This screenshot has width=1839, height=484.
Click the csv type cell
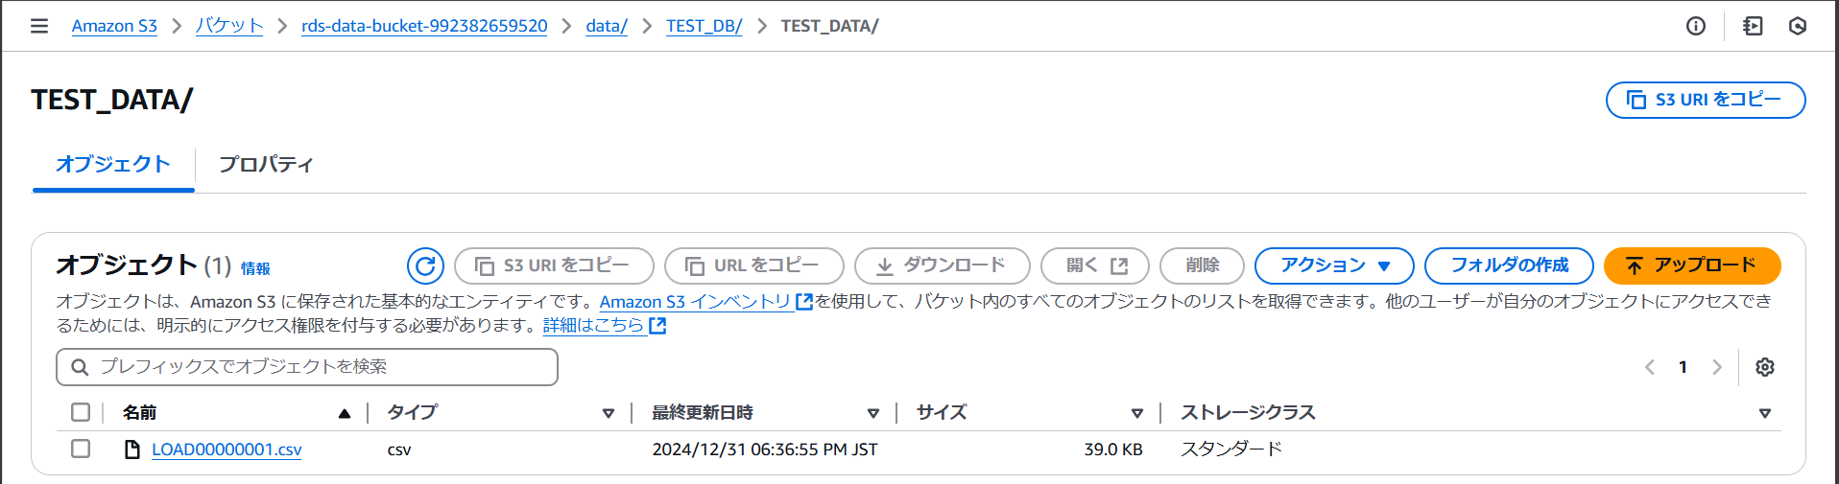pos(399,449)
